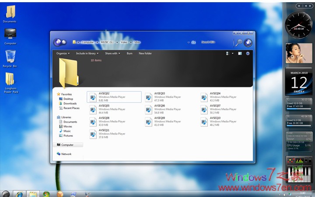Open the Share with dropdown
The height and width of the screenshot is (197, 315).
tap(112, 53)
